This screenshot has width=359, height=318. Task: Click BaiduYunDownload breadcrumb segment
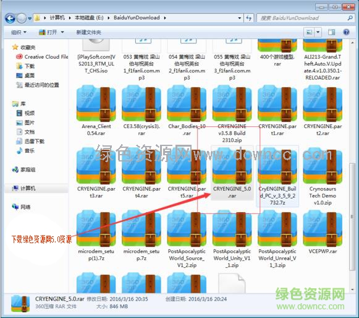click(137, 18)
